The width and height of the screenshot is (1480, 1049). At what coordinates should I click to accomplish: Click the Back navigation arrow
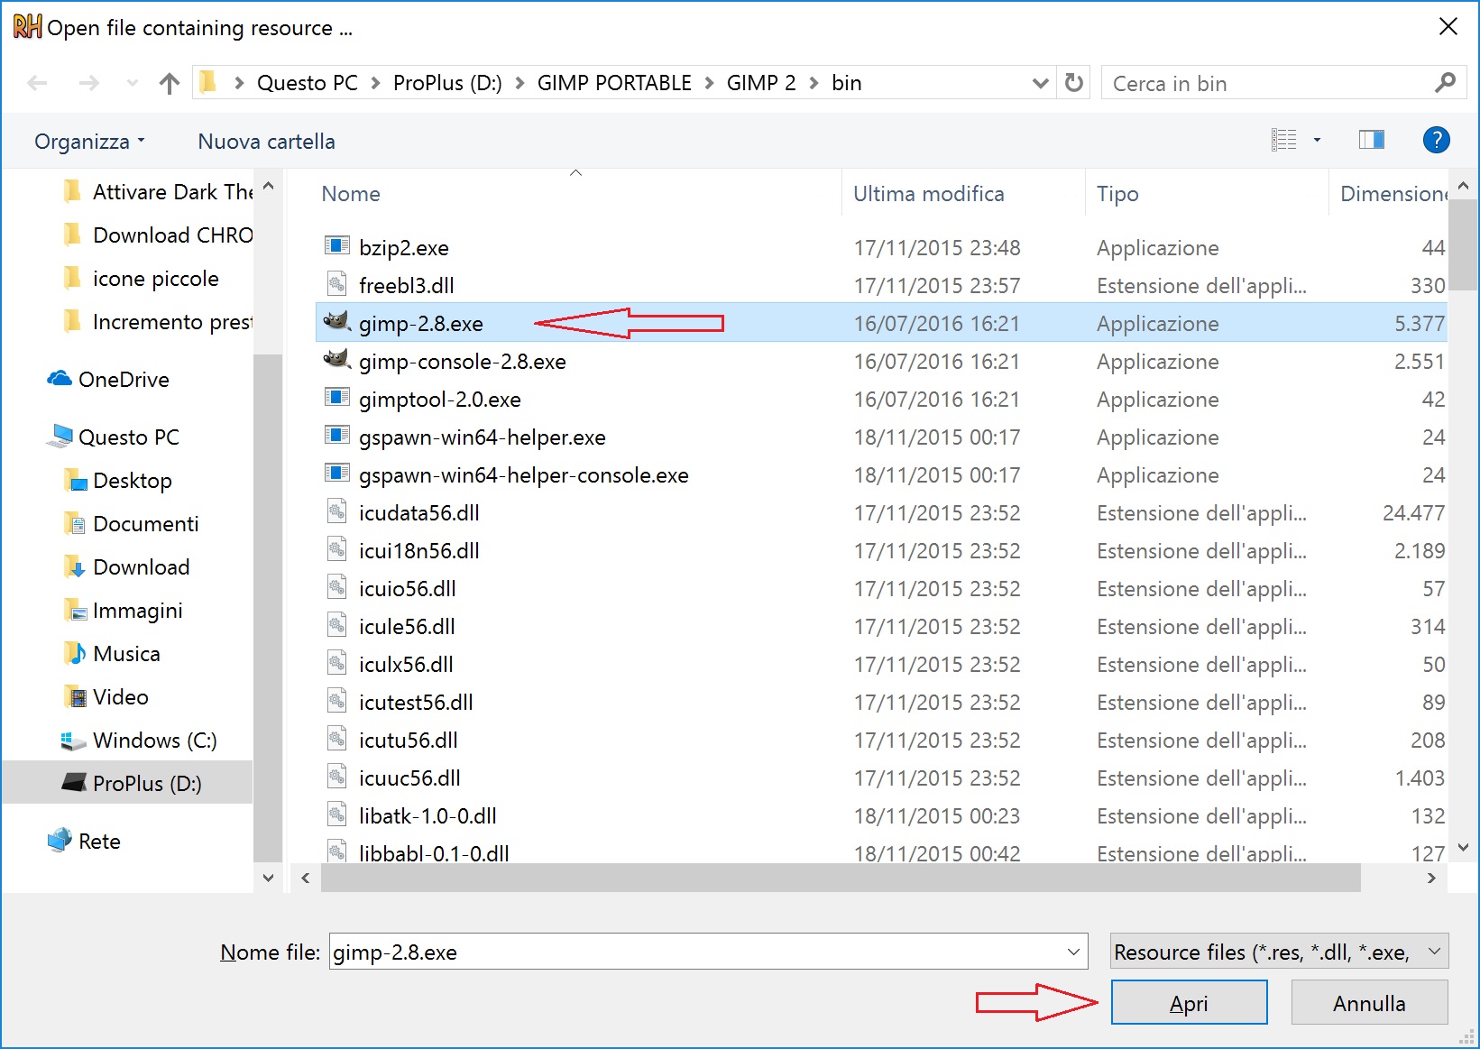click(x=37, y=84)
